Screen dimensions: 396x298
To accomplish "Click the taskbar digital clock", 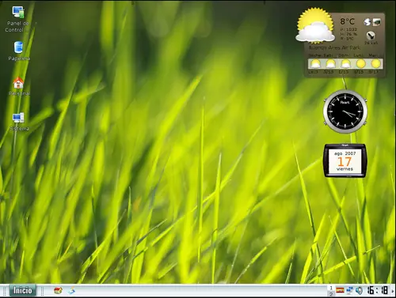I will [378, 290].
